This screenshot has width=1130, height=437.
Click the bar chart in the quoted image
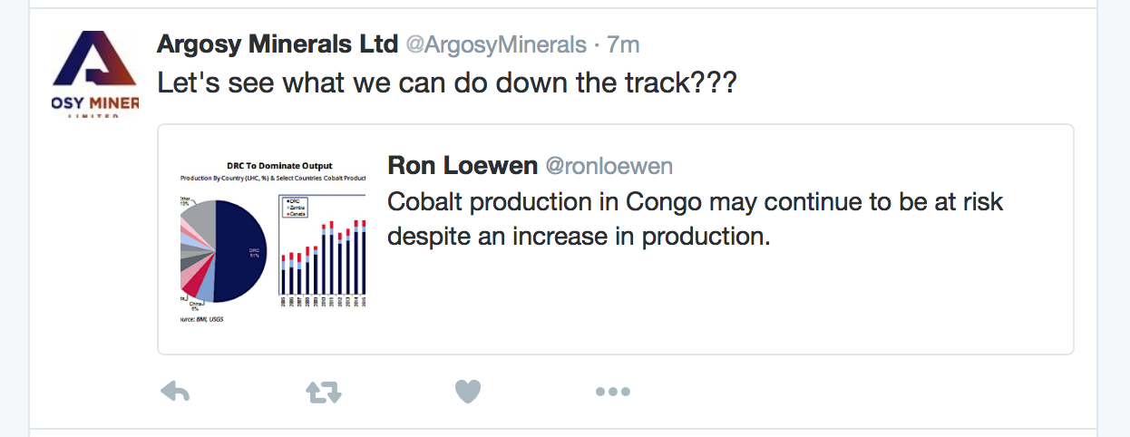[322, 256]
